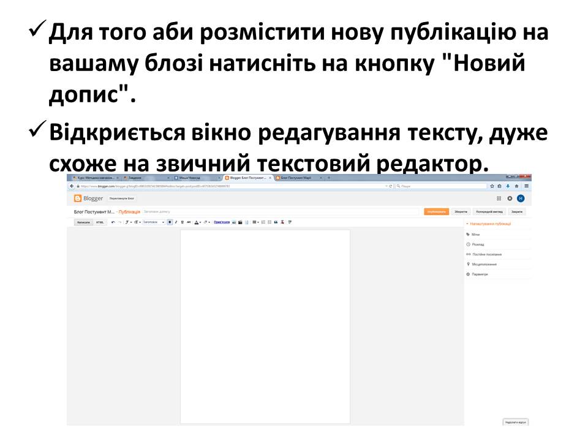Open the Google apps grid icon
The height and width of the screenshot is (441, 588).
(x=499, y=198)
